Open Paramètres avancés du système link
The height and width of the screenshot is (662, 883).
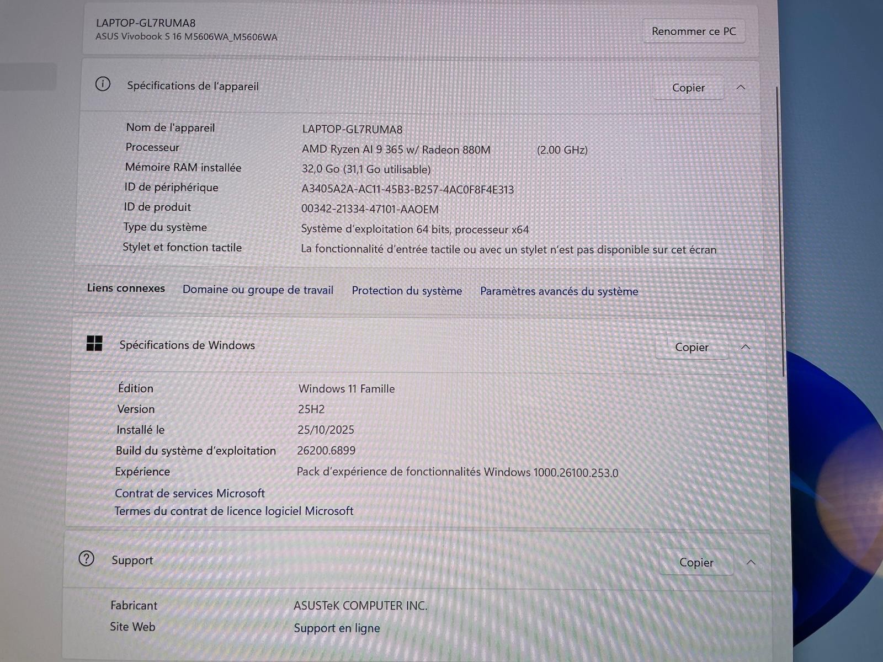coord(559,291)
